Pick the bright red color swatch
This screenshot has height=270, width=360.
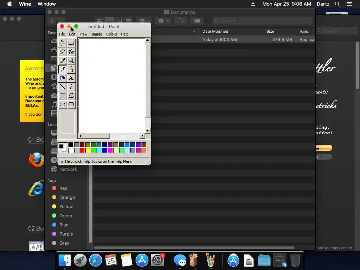click(x=82, y=150)
